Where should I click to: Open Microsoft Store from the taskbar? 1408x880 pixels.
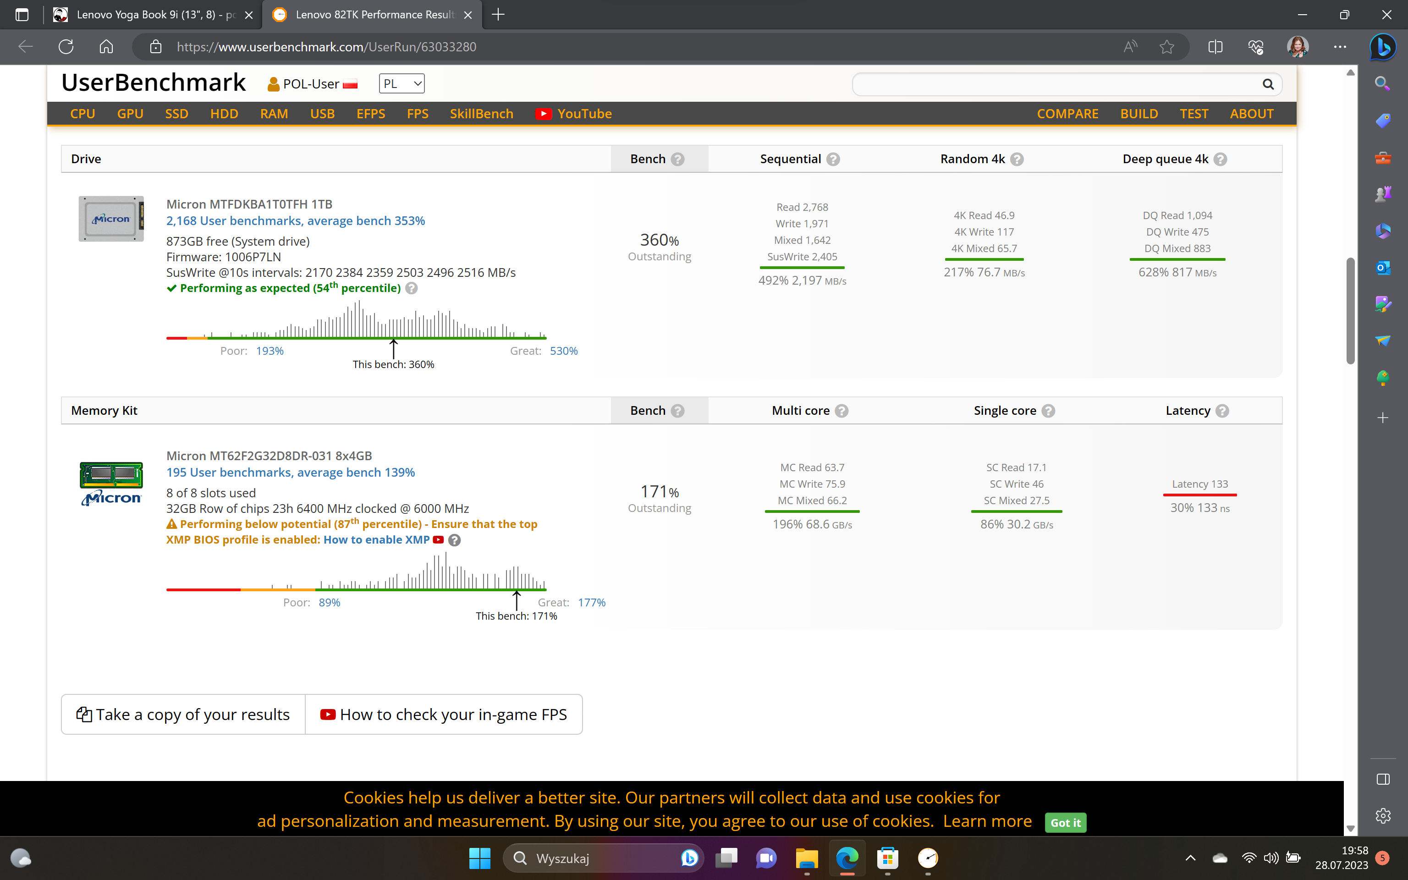tap(887, 858)
